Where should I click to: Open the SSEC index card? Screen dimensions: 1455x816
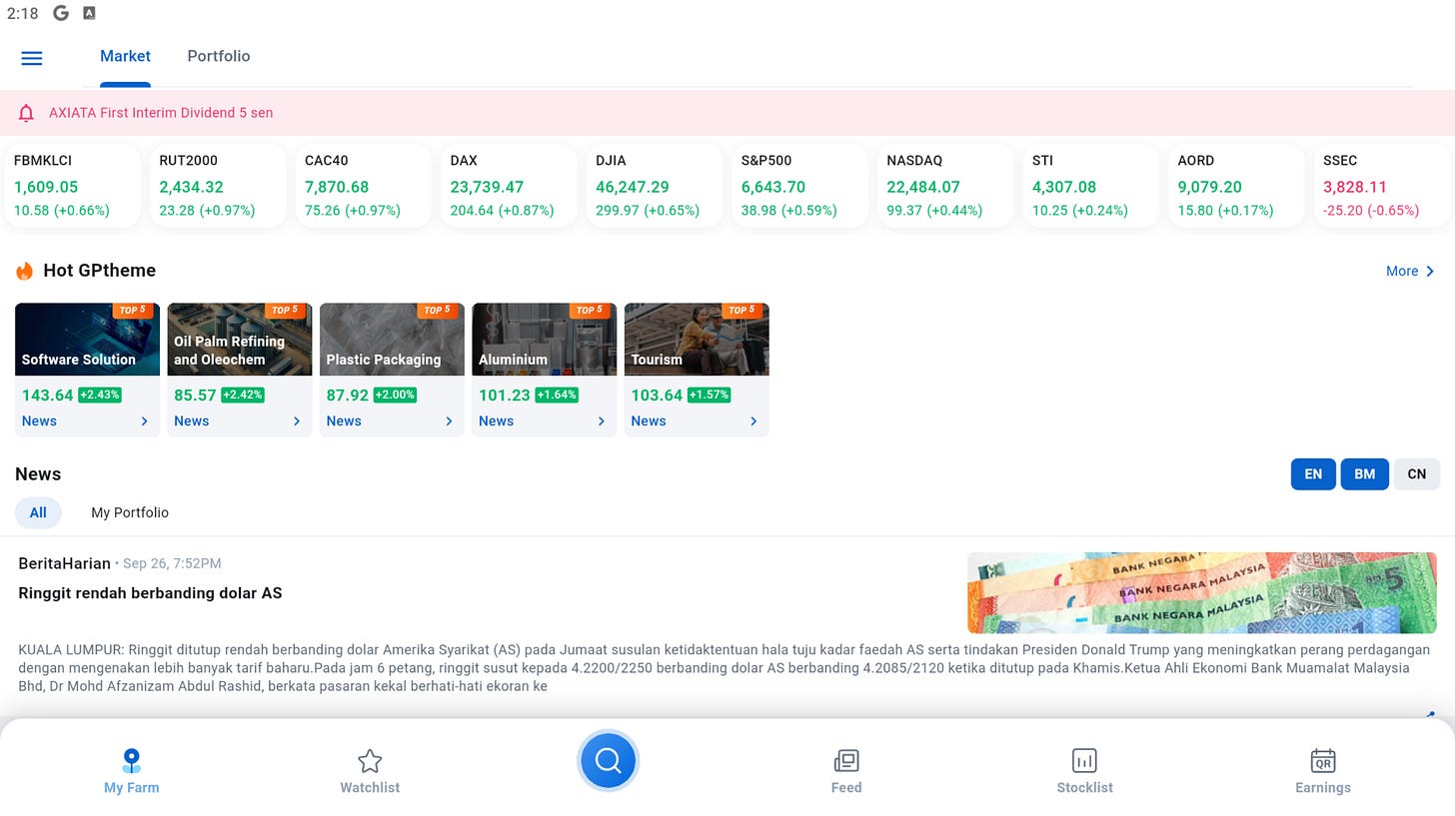[x=1382, y=186]
